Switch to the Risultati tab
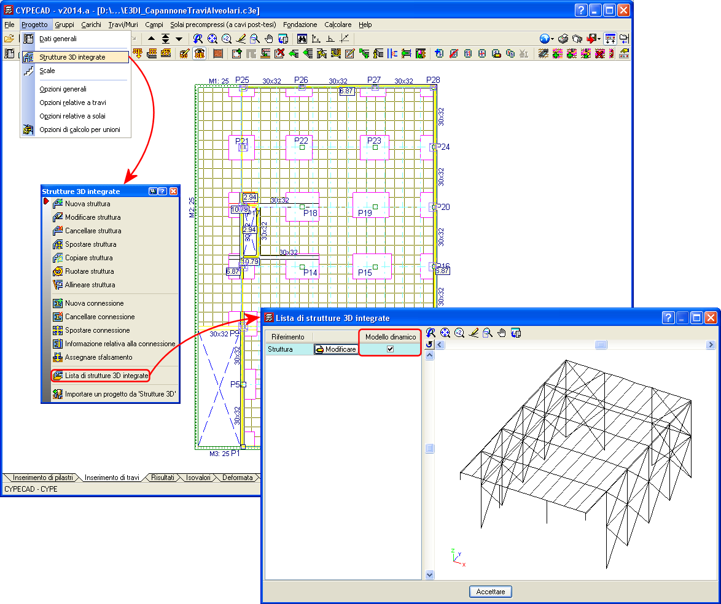Image resolution: width=721 pixels, height=604 pixels. tap(163, 478)
